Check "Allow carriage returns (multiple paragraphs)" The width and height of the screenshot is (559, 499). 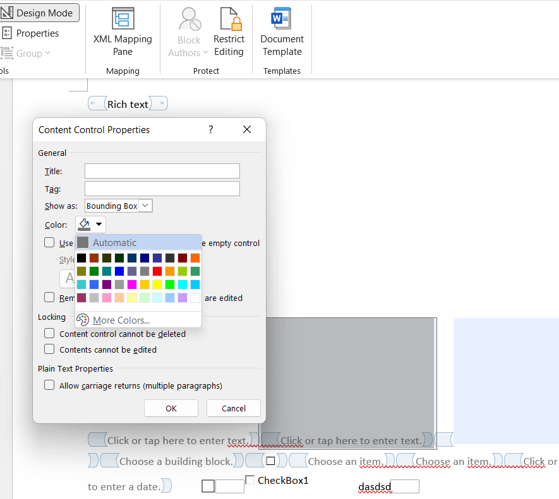point(49,385)
